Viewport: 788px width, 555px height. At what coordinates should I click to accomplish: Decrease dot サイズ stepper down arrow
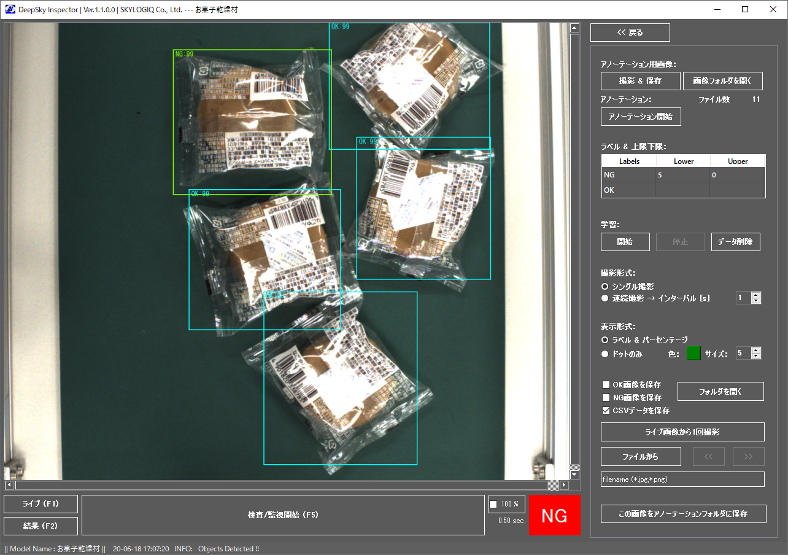tap(756, 356)
